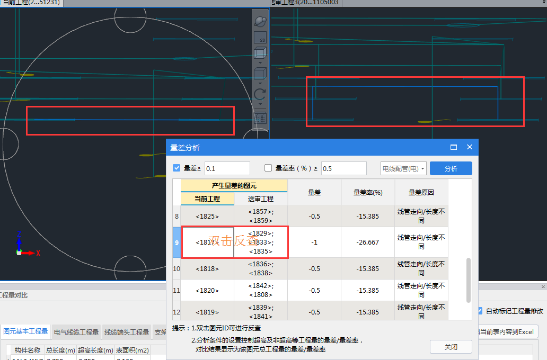Click the rotate view icon
The height and width of the screenshot is (360, 547).
coord(260,94)
